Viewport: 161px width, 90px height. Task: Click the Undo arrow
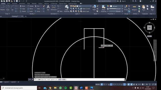click(x=19, y=1)
